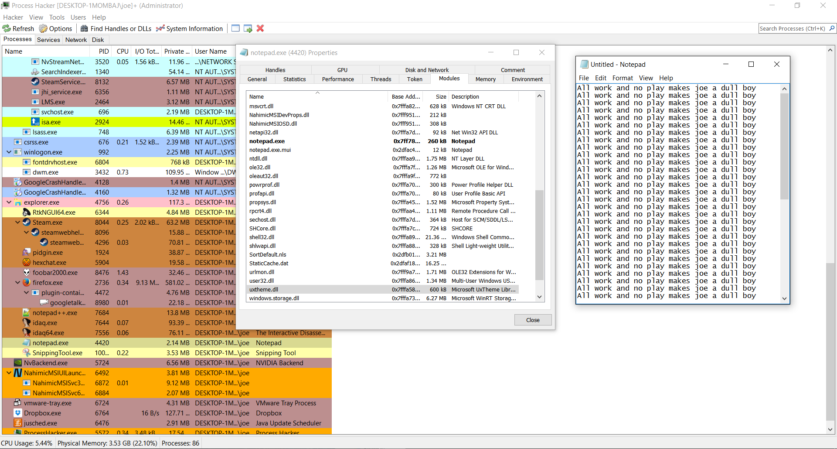Select jusched.exe Java icon
Viewport: 837px width, 449px height.
[18, 423]
